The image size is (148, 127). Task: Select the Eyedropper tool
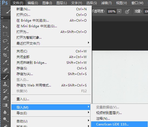click(5, 62)
